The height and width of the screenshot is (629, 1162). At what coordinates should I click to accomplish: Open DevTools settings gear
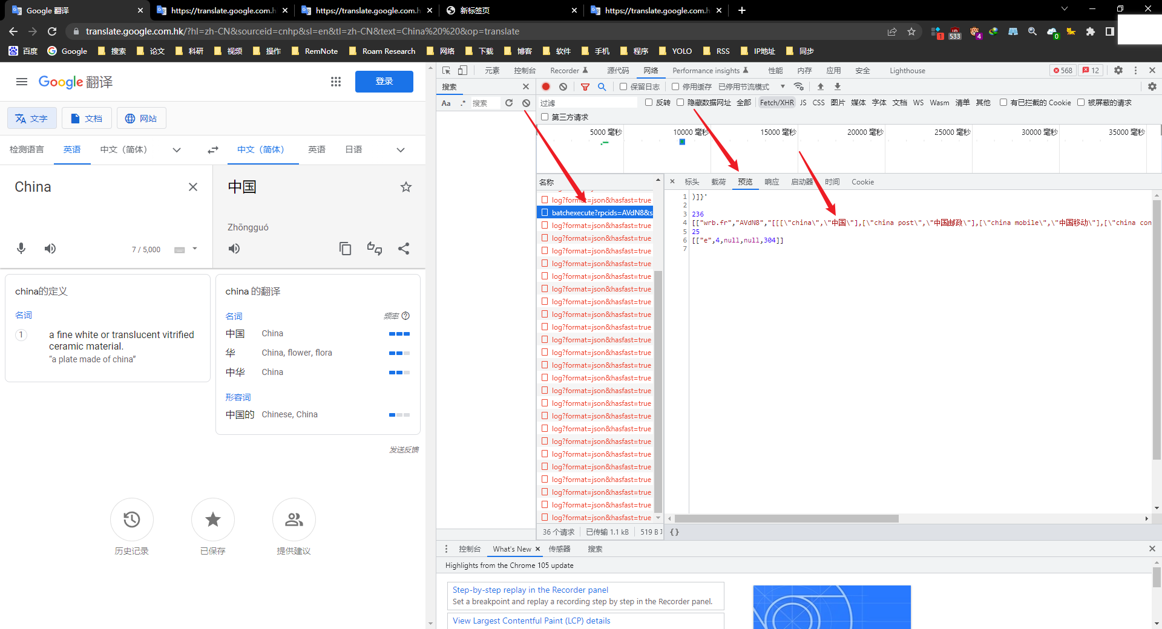(1118, 70)
